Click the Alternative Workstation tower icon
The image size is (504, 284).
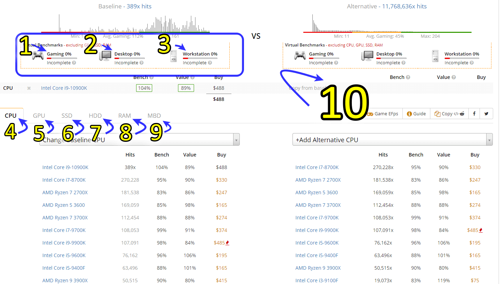(435, 56)
